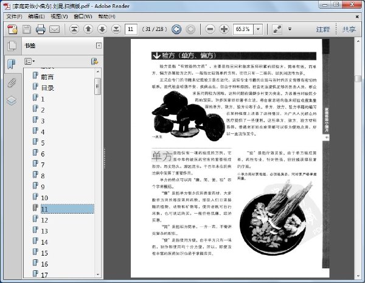Open the 文件(F) menu
The height and width of the screenshot is (283, 365).
(x=14, y=16)
